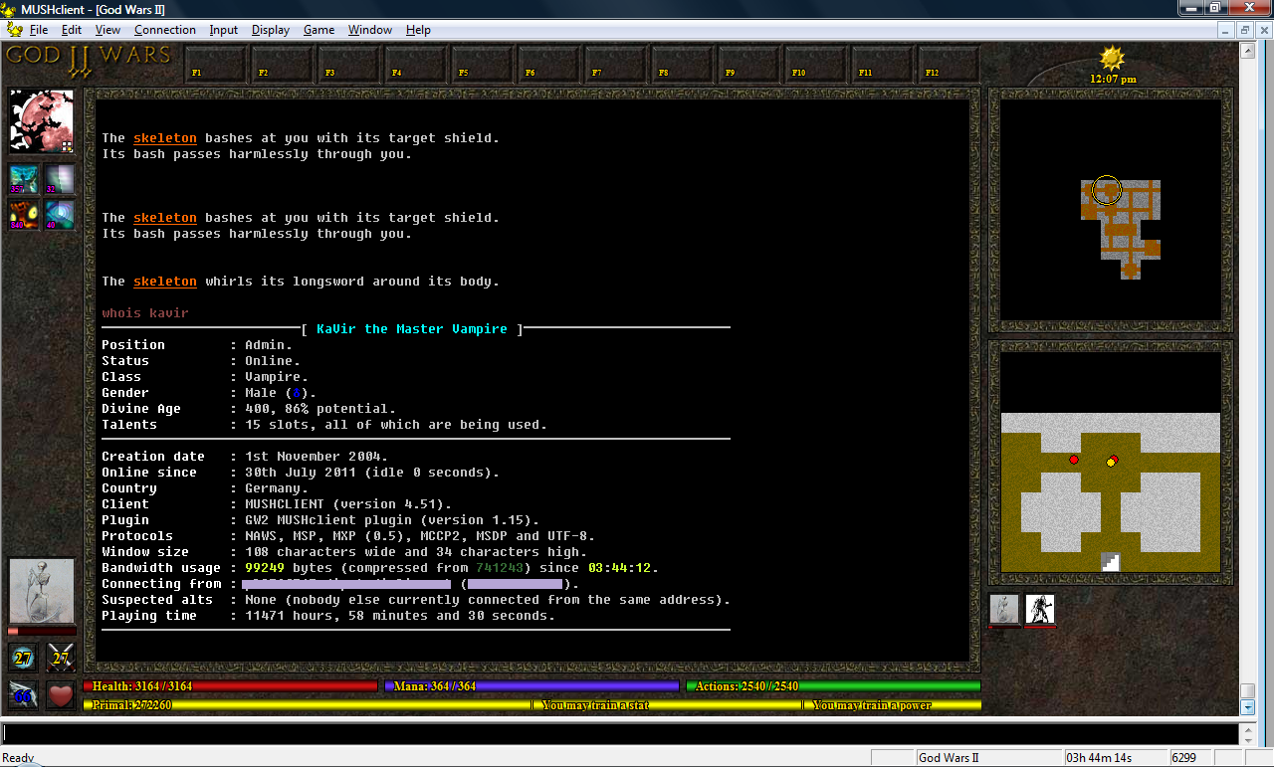Image resolution: width=1274 pixels, height=767 pixels.
Task: Click the circled current-room marker on the area map
Action: (1107, 190)
